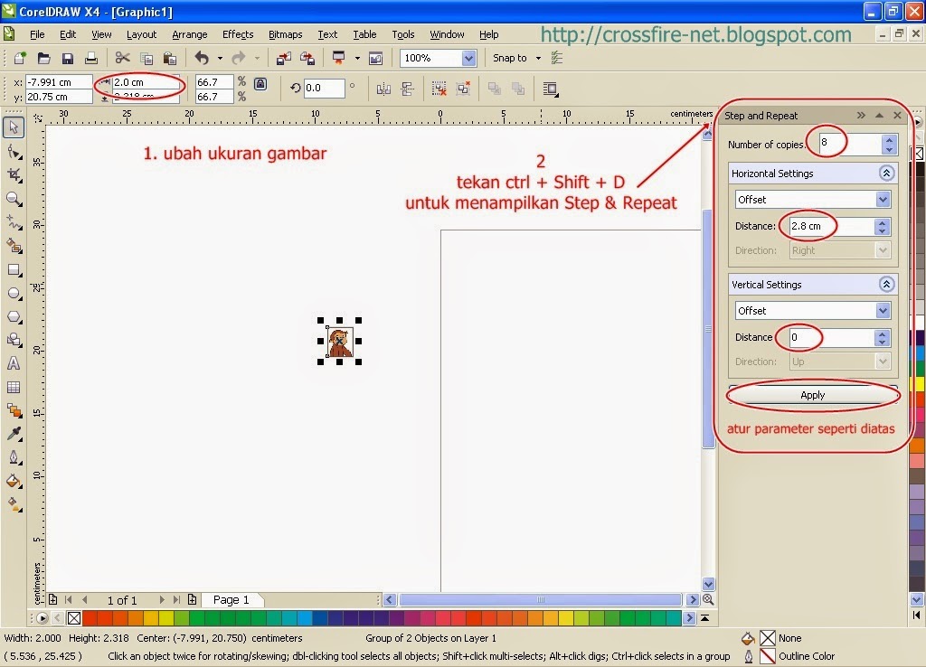Image resolution: width=926 pixels, height=667 pixels.
Task: Select the Pick tool in the toolbox
Action: (14, 127)
